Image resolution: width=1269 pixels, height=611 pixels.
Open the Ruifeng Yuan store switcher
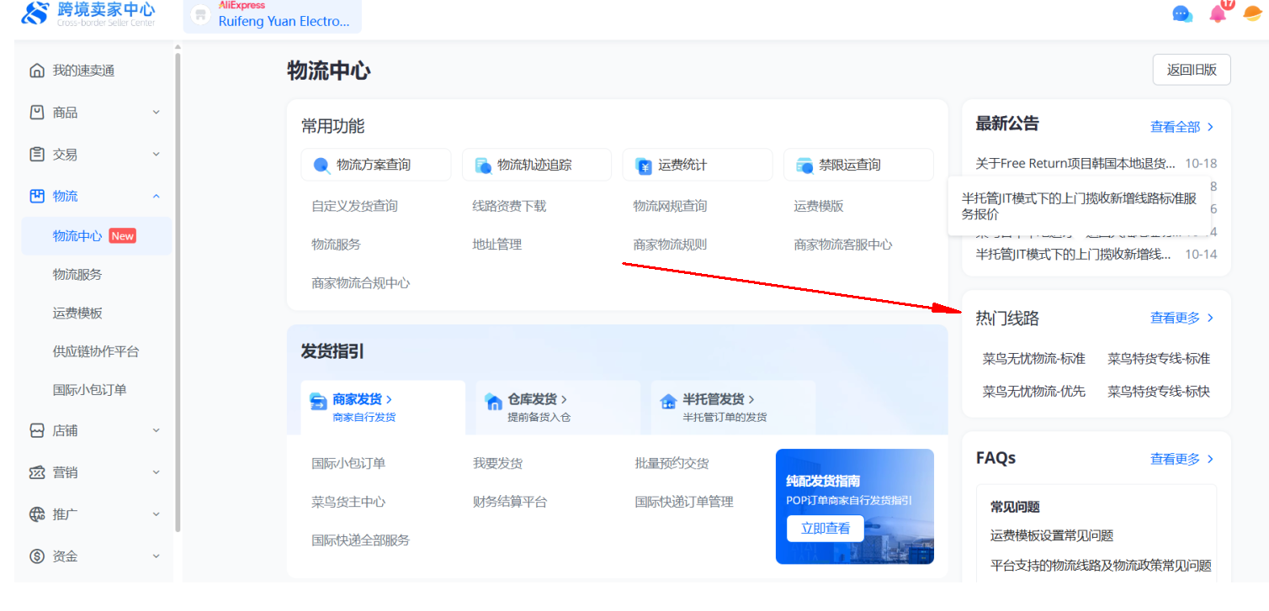click(273, 15)
